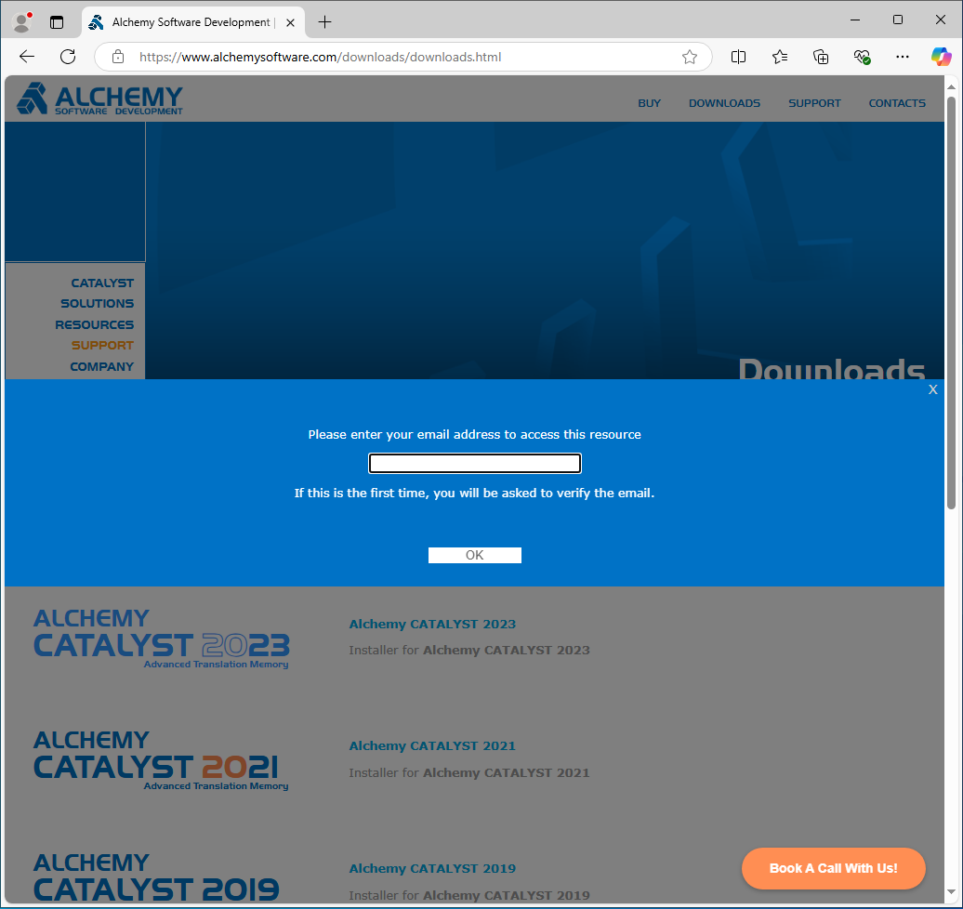Open a new browser tab
Screen dimensions: 963x909
pos(325,22)
